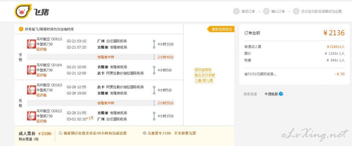This screenshot has height=146, width=352.
Task: Click the Malindo Air logo for flight OD613
Action: (31, 44)
